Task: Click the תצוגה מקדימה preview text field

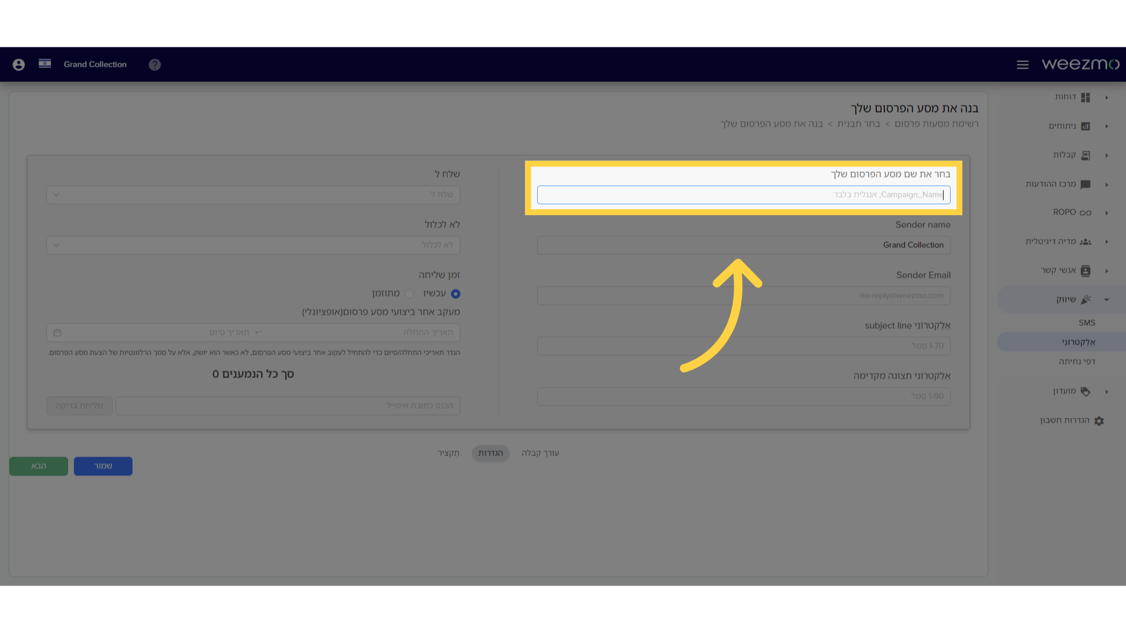Action: (x=744, y=396)
